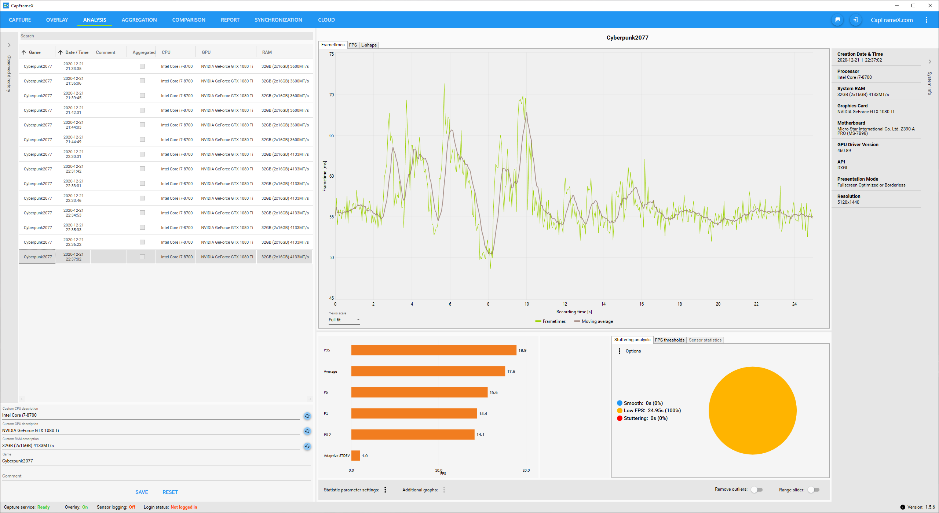Reset the custom RAM description with refresh icon
Image resolution: width=939 pixels, height=513 pixels.
[x=307, y=446]
